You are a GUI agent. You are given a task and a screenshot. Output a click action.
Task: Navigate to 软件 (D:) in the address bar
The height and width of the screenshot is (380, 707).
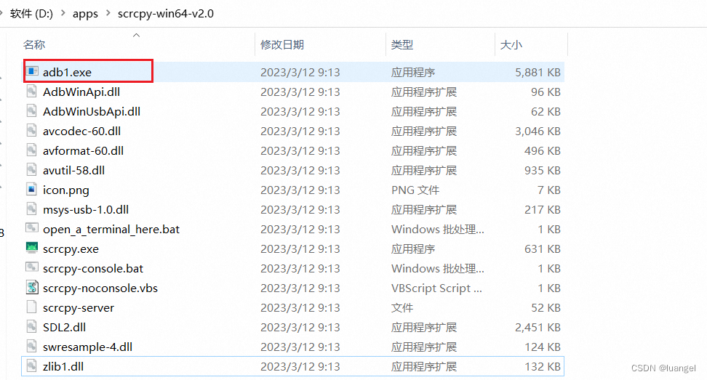click(x=31, y=14)
